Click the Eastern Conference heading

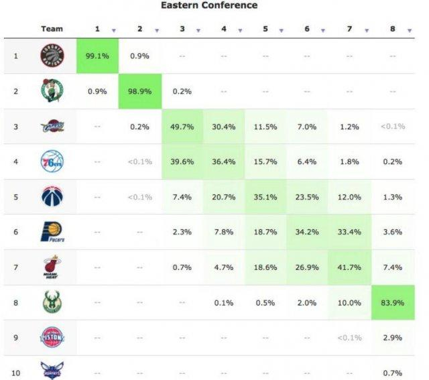pyautogui.click(x=209, y=5)
